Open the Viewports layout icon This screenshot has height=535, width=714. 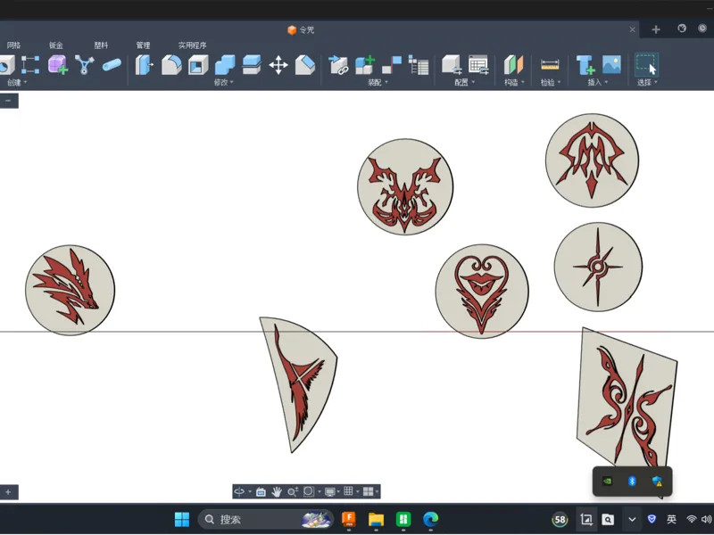tap(368, 491)
